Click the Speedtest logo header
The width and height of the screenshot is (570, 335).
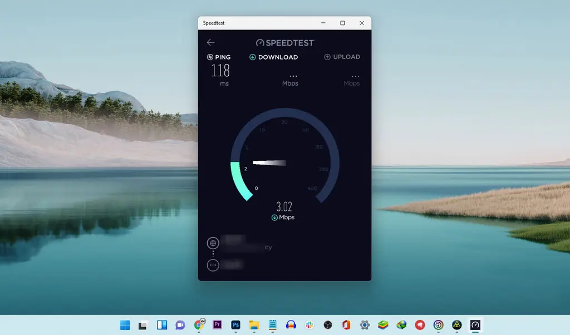286,43
